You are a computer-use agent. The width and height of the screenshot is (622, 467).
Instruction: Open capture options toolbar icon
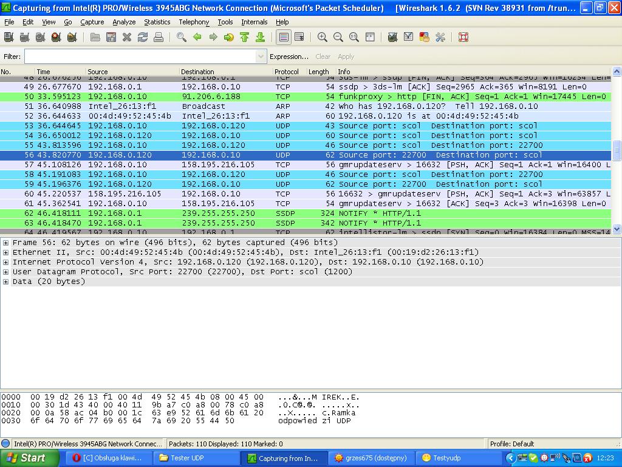[x=24, y=37]
